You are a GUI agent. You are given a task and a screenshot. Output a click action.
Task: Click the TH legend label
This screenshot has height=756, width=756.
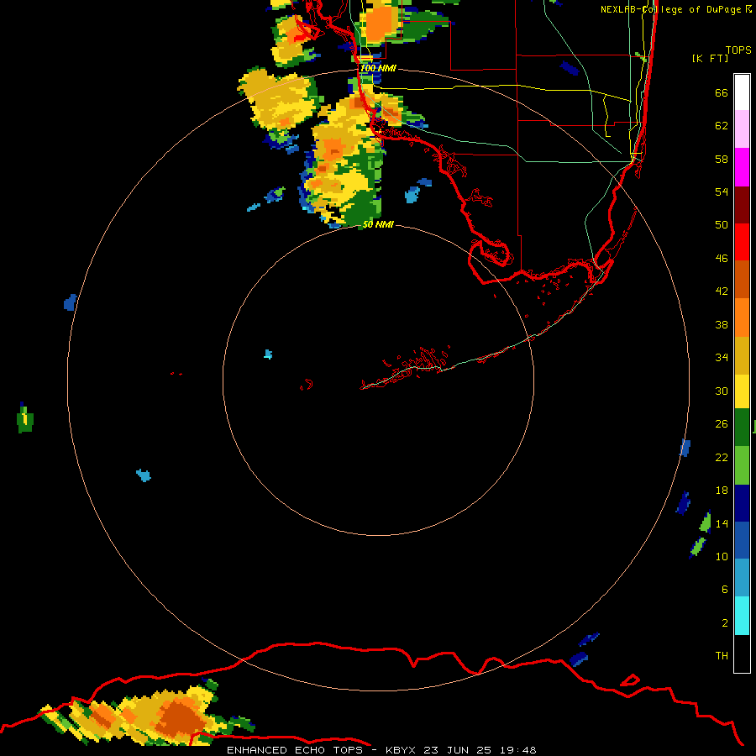pyautogui.click(x=722, y=655)
